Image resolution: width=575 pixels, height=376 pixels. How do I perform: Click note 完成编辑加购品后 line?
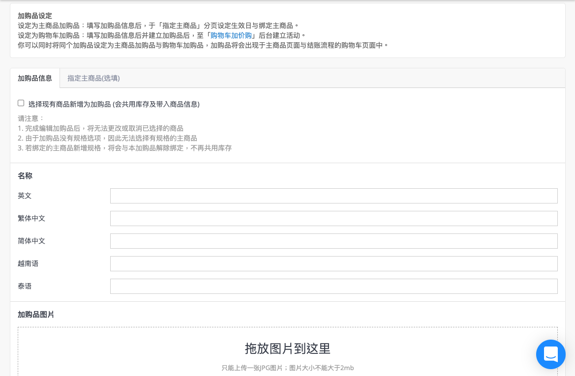(x=100, y=128)
